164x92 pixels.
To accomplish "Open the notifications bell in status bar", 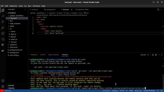I will 161,91.
